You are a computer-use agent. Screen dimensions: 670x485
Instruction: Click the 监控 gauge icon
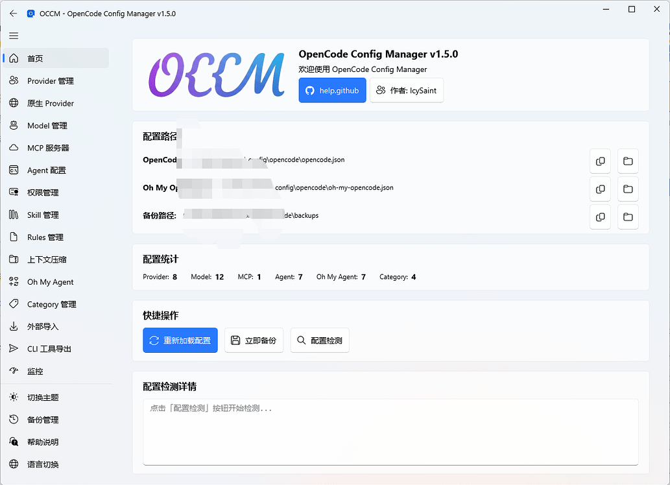pos(14,371)
